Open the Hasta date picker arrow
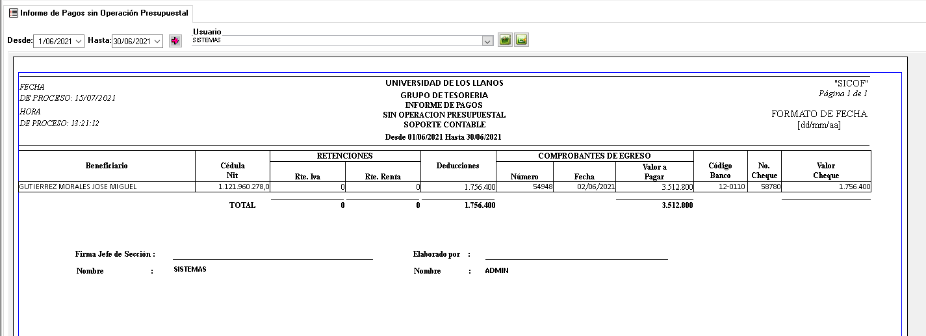The width and height of the screenshot is (926, 336). 157,41
